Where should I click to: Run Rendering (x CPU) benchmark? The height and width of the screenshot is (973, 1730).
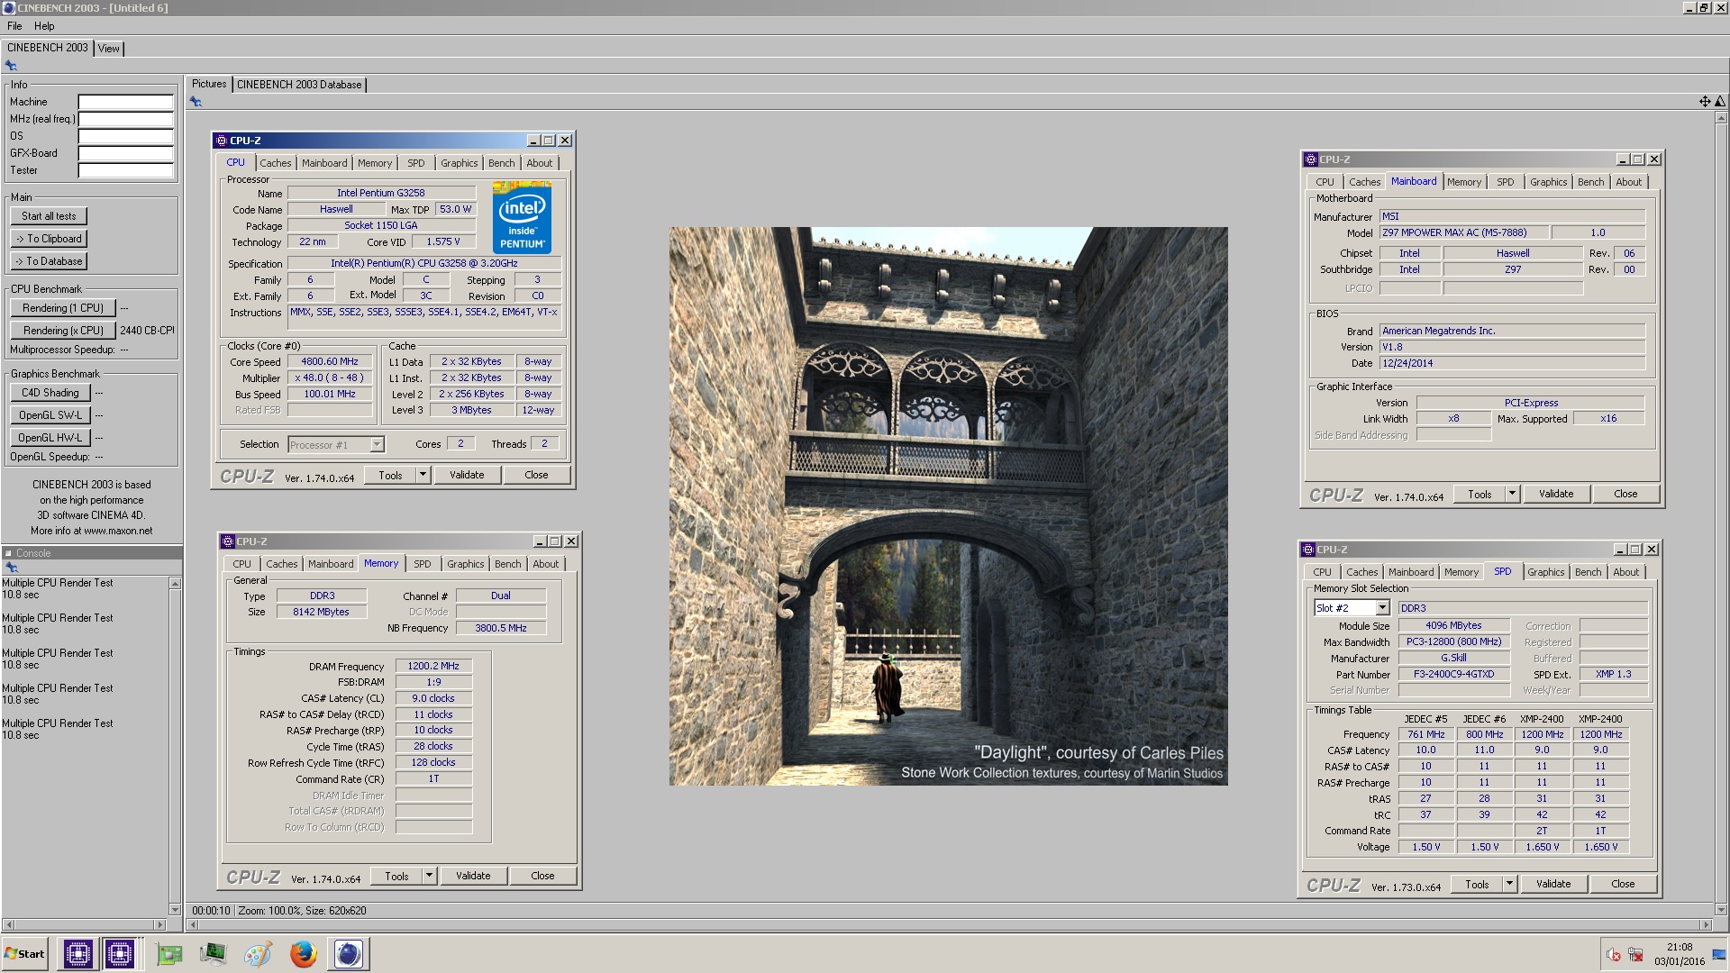(x=63, y=331)
